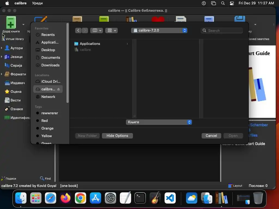This screenshot has width=279, height=209.
Task: Expand Applications folder chevron
Action: (127, 44)
